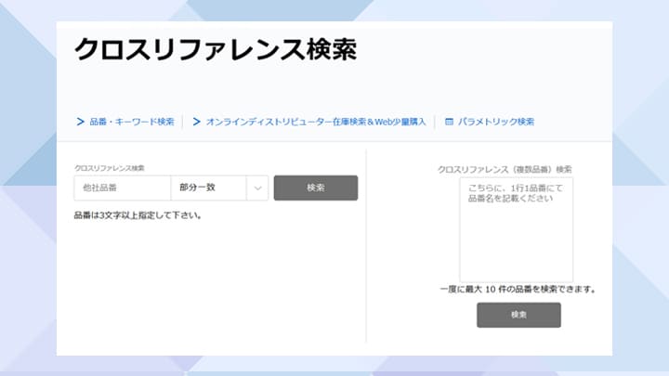Viewport: 669px width, 376px height.
Task: Click the arrow icon before 品番・キーワード検索
Action: point(80,122)
